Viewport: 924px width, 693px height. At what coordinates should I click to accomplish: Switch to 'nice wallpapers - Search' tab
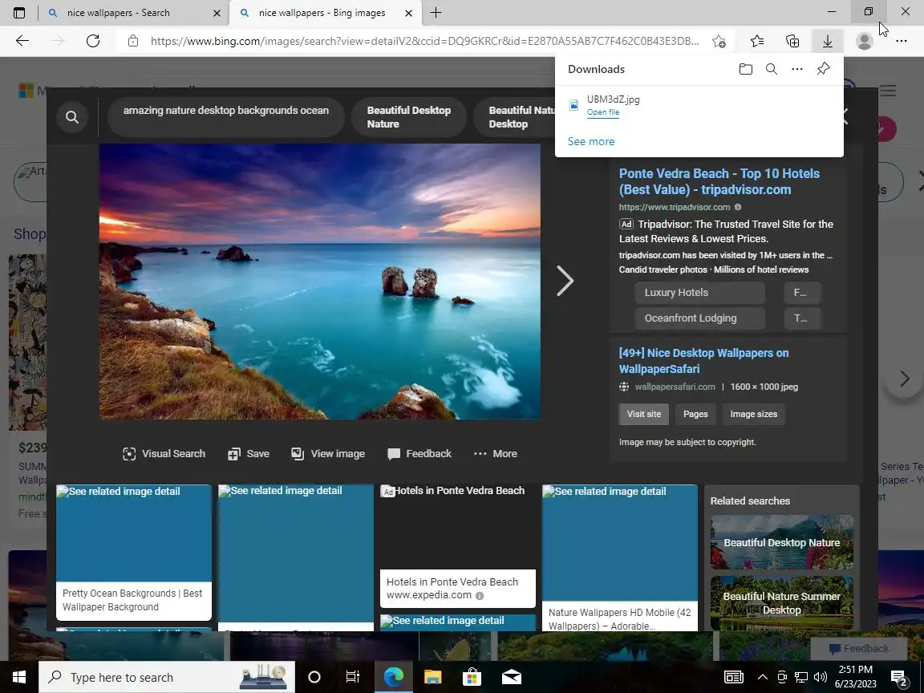coord(133,12)
